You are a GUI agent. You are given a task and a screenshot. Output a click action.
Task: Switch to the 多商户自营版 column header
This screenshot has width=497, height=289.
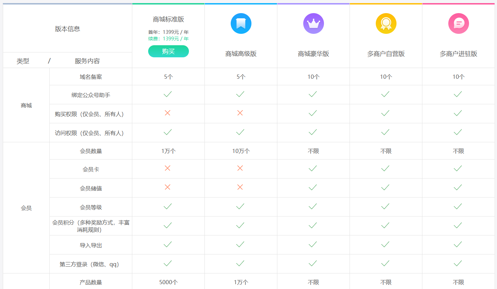[386, 54]
